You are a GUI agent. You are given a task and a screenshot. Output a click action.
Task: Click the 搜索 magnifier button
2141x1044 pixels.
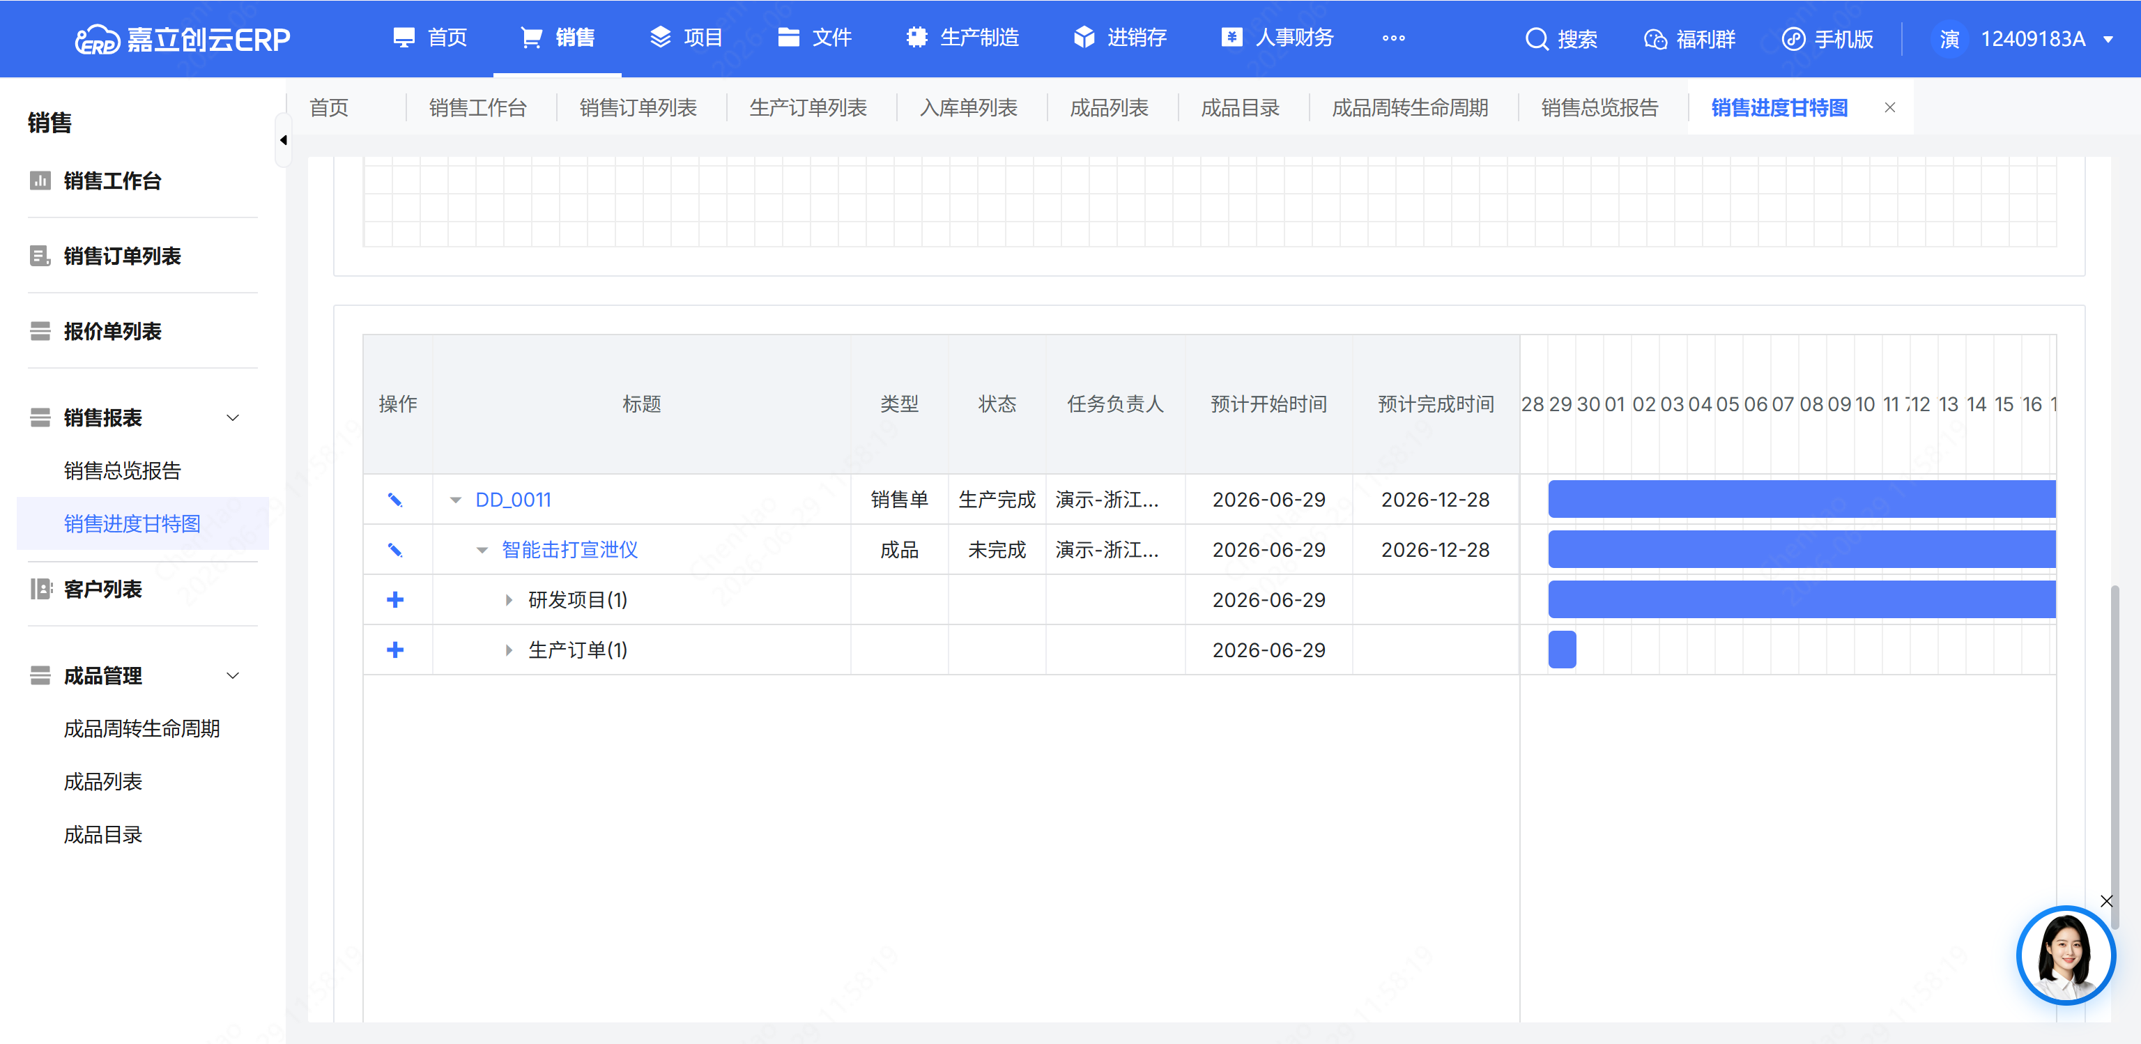click(x=1561, y=39)
